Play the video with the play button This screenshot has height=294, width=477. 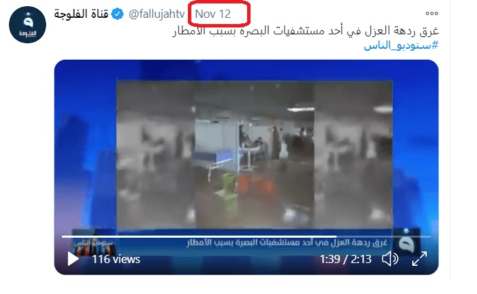click(73, 259)
